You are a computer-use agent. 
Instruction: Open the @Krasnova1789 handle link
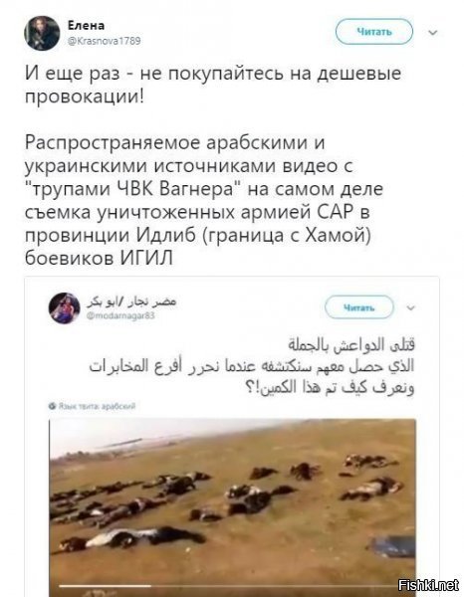tap(104, 41)
